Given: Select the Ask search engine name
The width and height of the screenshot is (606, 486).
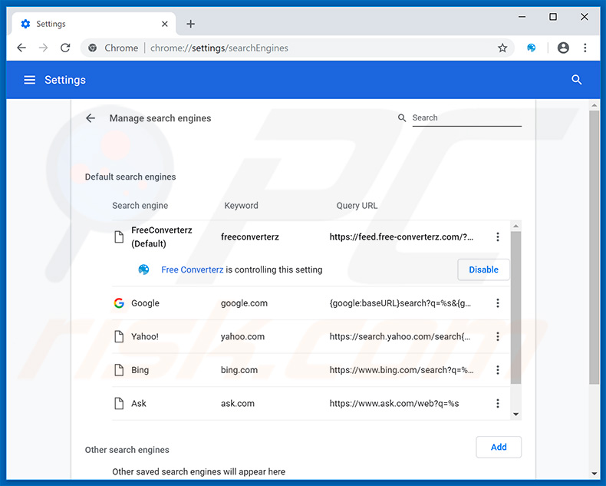Looking at the screenshot, I should (139, 404).
